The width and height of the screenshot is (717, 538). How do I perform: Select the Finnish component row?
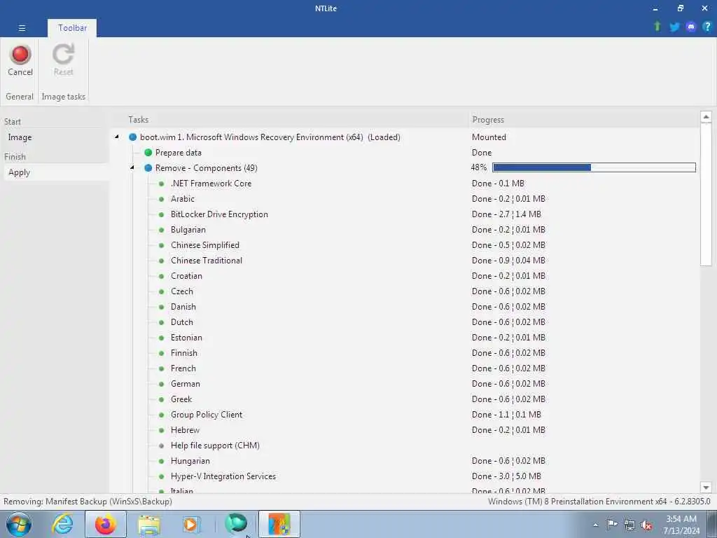coord(184,353)
